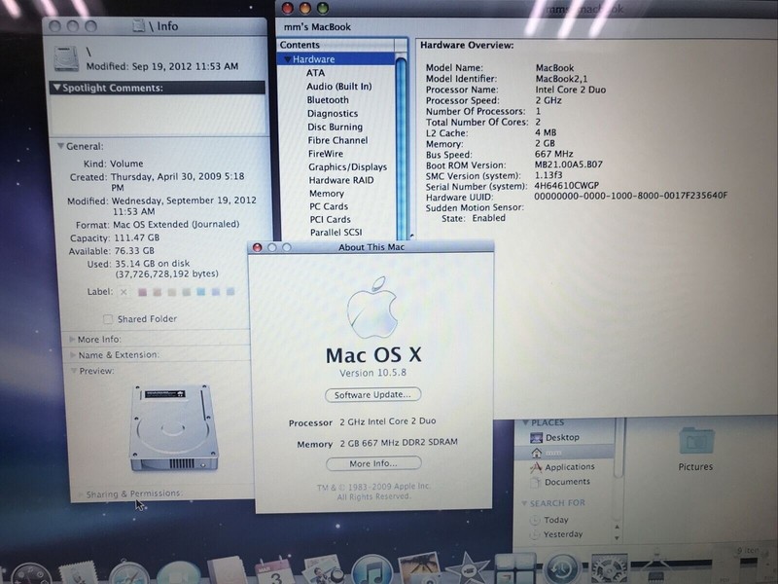Click Applications icon in Finder sidebar
778x584 pixels.
(536, 467)
